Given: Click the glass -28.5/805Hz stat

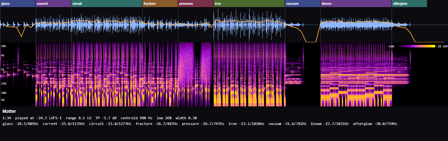Looking at the screenshot, I should pyautogui.click(x=20, y=124).
